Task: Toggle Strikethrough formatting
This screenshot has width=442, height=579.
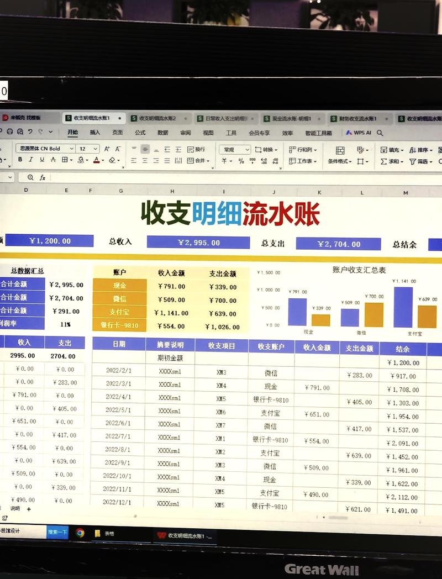Action: tap(53, 159)
